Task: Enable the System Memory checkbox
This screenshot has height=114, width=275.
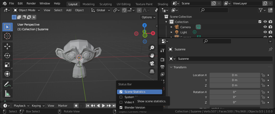Action: click(121, 97)
